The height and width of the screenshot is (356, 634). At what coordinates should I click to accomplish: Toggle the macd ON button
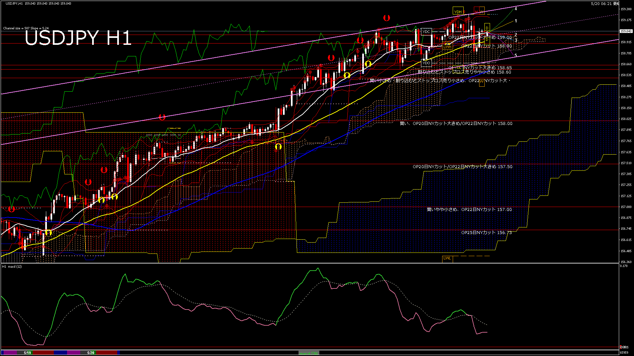point(309,353)
